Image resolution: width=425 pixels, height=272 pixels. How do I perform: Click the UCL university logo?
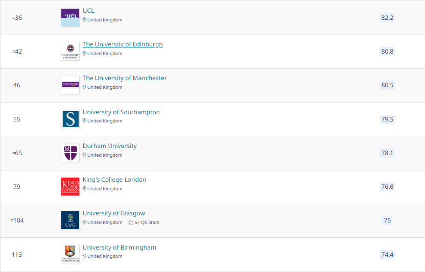(70, 18)
